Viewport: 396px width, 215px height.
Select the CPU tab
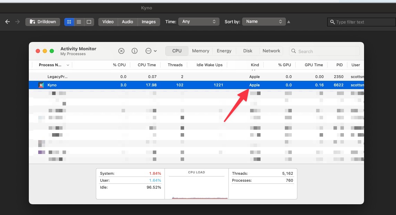[177, 51]
